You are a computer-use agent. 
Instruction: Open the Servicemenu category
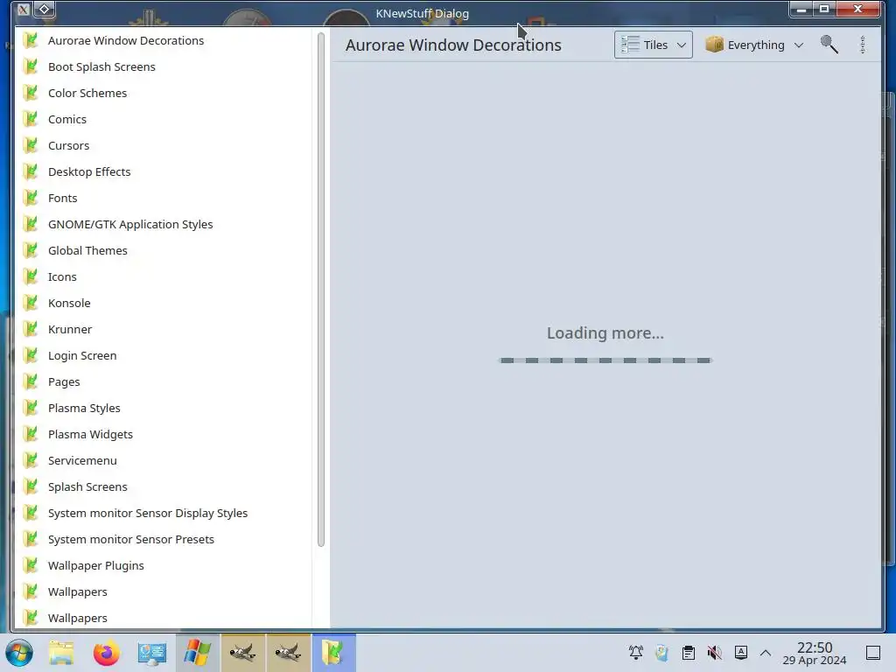point(163,461)
